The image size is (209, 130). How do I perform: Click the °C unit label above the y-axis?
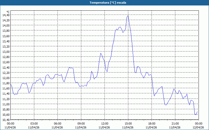coord(8,12)
